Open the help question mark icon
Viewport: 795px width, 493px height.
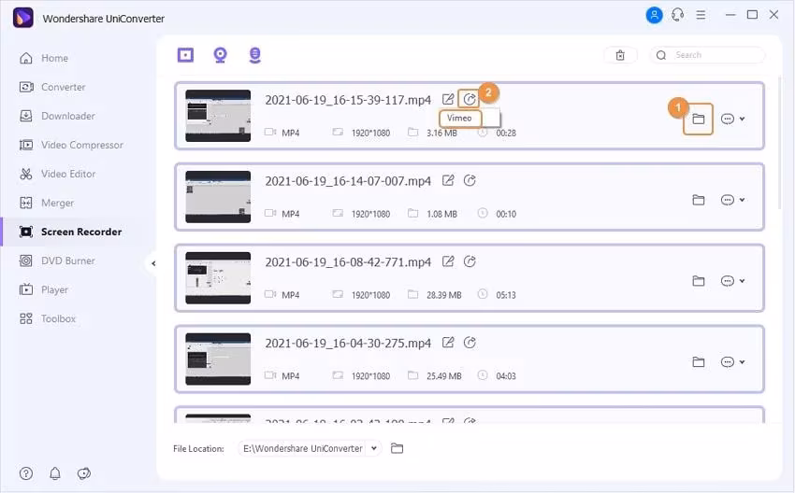26,473
